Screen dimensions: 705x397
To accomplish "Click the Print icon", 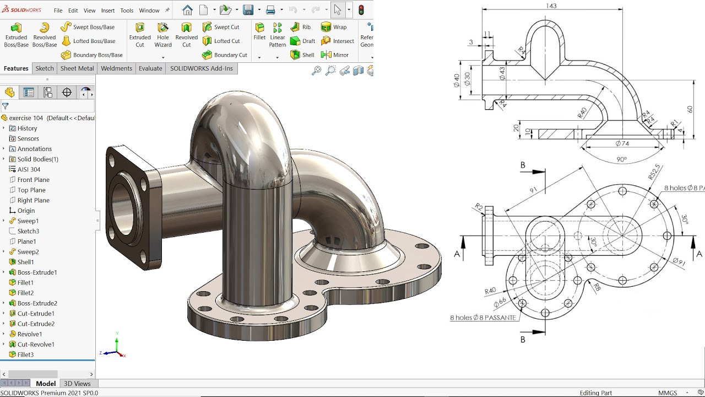I will 270,10.
